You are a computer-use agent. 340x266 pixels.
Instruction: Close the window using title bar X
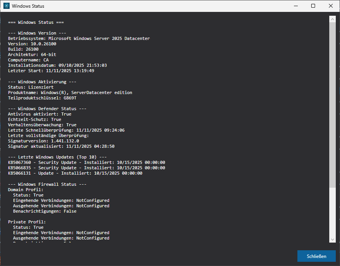[331, 6]
